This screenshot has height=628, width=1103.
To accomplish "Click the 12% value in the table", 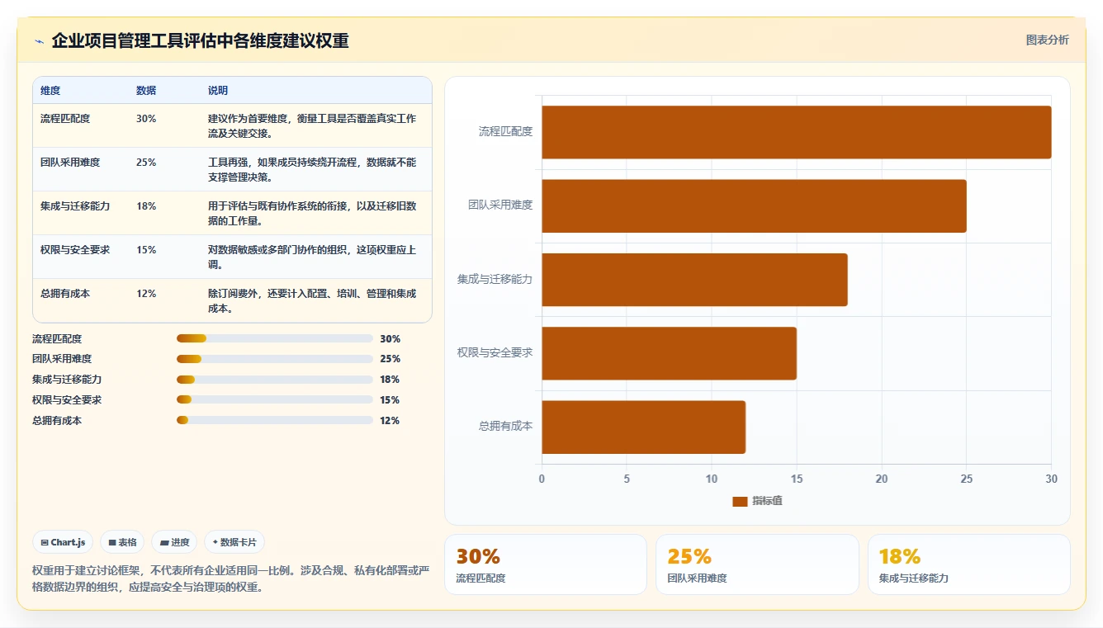I will click(146, 294).
